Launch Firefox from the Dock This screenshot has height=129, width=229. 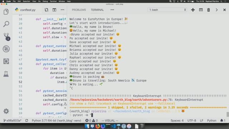coord(97,126)
